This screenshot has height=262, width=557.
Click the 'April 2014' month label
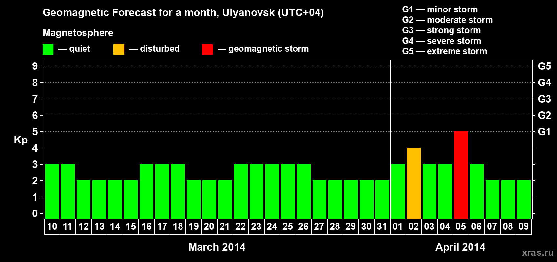point(460,247)
